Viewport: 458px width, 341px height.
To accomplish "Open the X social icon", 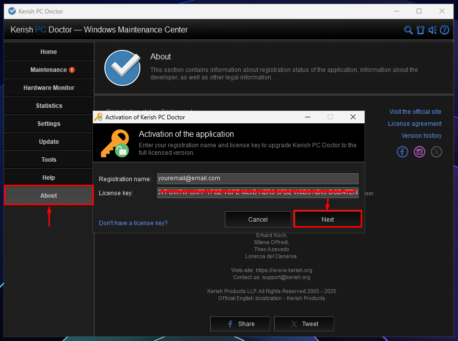I will (x=437, y=152).
